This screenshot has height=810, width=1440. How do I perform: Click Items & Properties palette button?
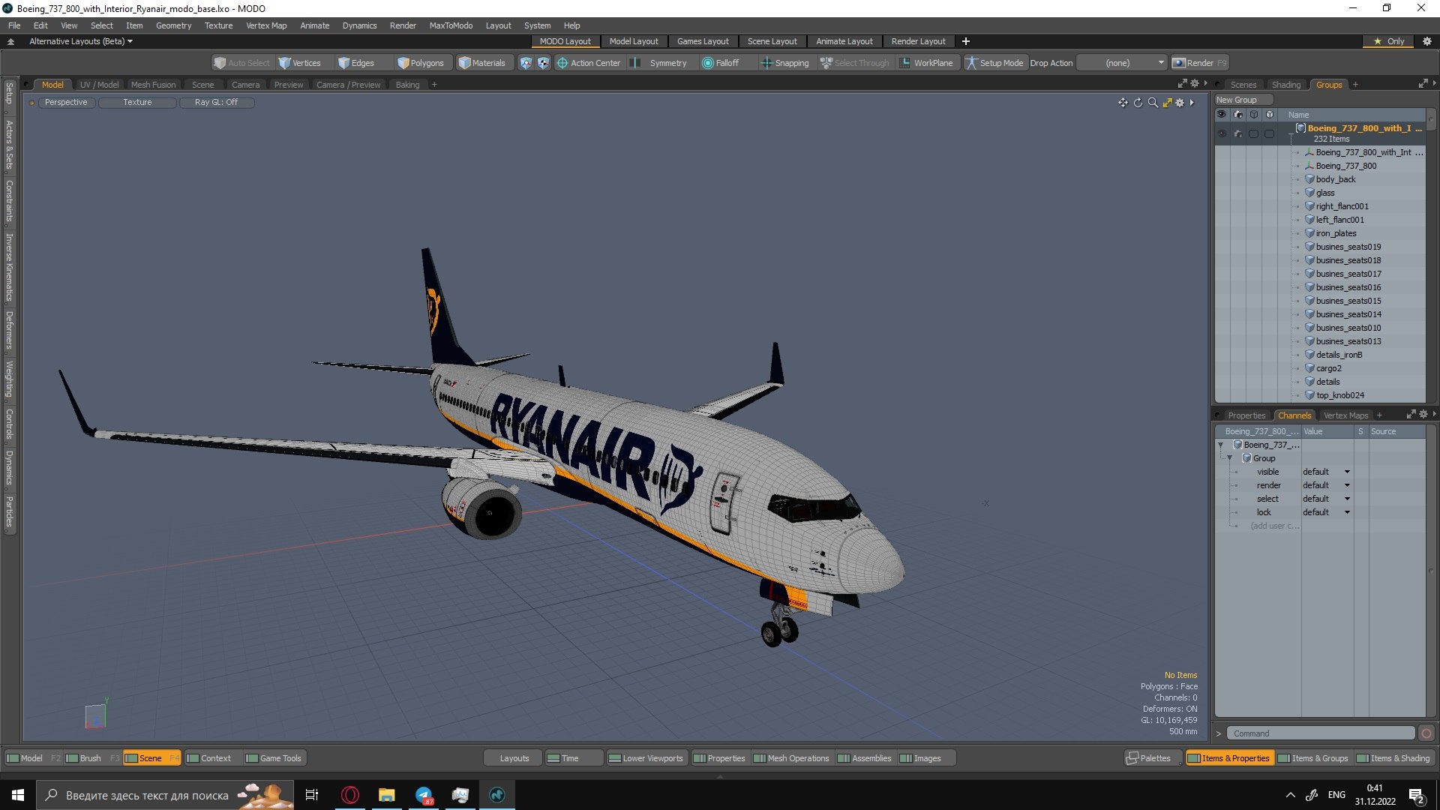(1228, 758)
